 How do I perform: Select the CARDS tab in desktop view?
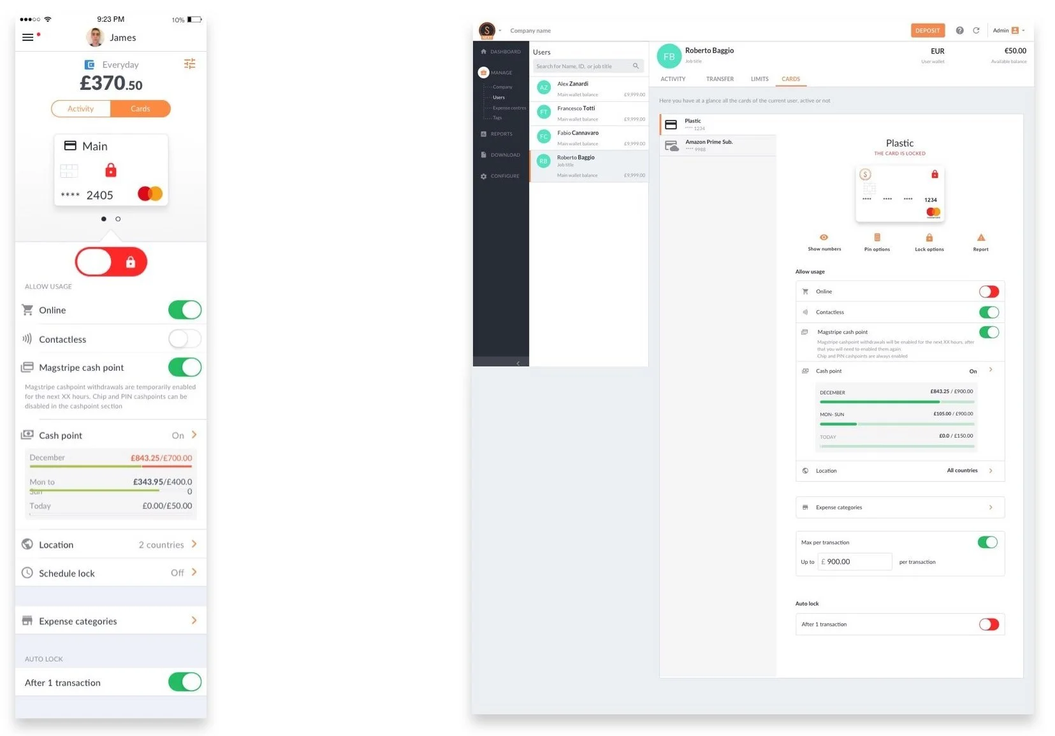click(x=790, y=79)
